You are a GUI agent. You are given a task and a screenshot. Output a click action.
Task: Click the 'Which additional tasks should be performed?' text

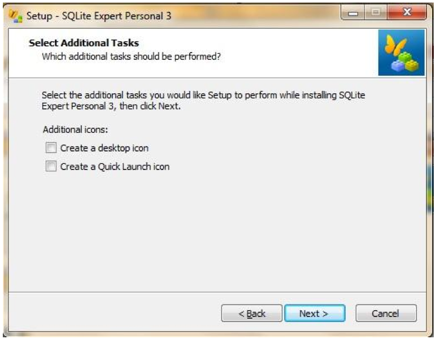pyautogui.click(x=131, y=56)
